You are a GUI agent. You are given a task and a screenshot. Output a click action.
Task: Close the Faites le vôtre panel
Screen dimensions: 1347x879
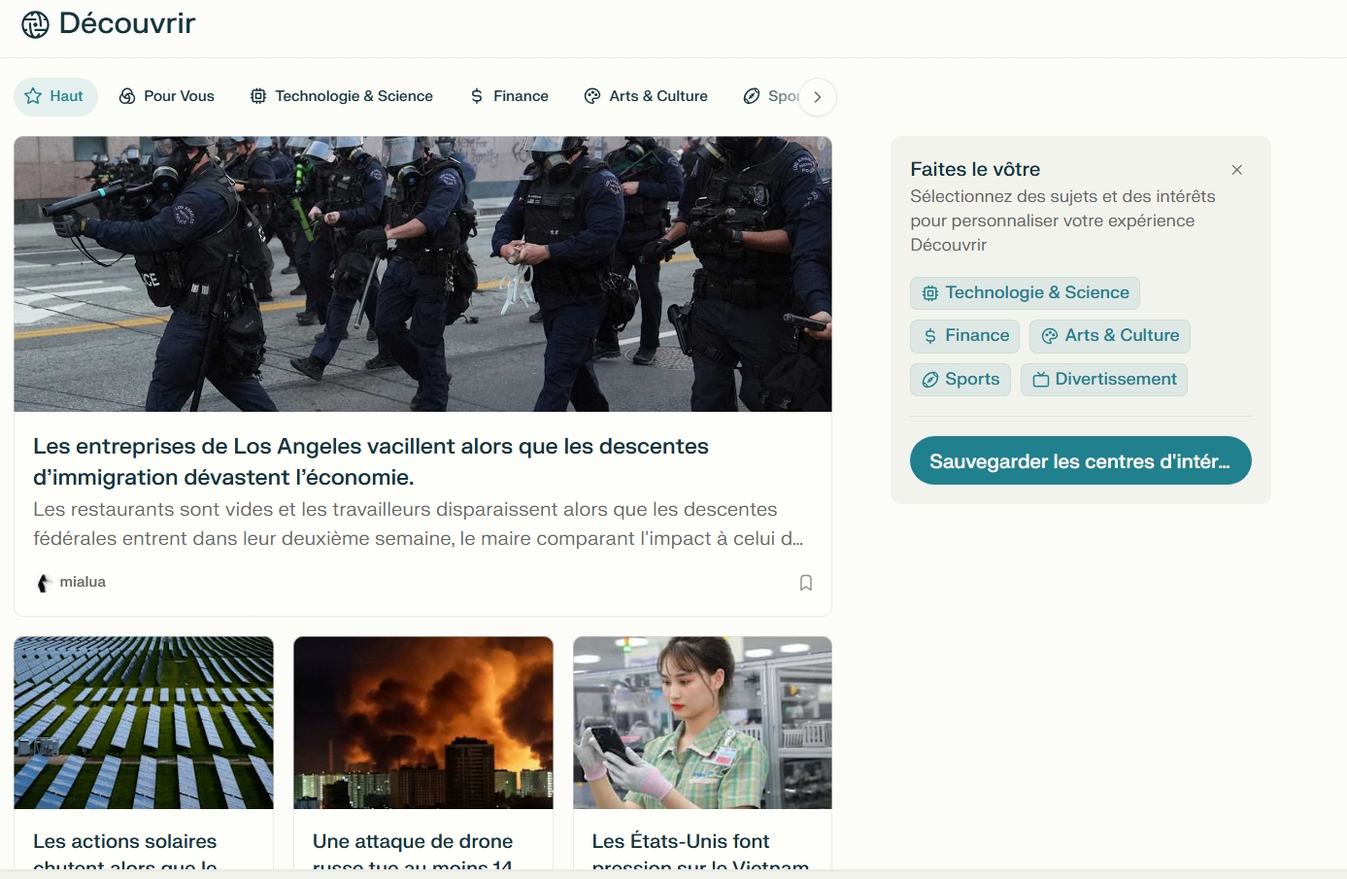(x=1237, y=170)
